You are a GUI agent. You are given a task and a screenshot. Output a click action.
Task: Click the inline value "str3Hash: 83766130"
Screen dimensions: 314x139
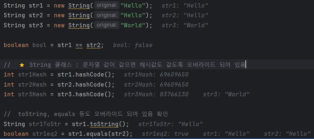point(156,94)
